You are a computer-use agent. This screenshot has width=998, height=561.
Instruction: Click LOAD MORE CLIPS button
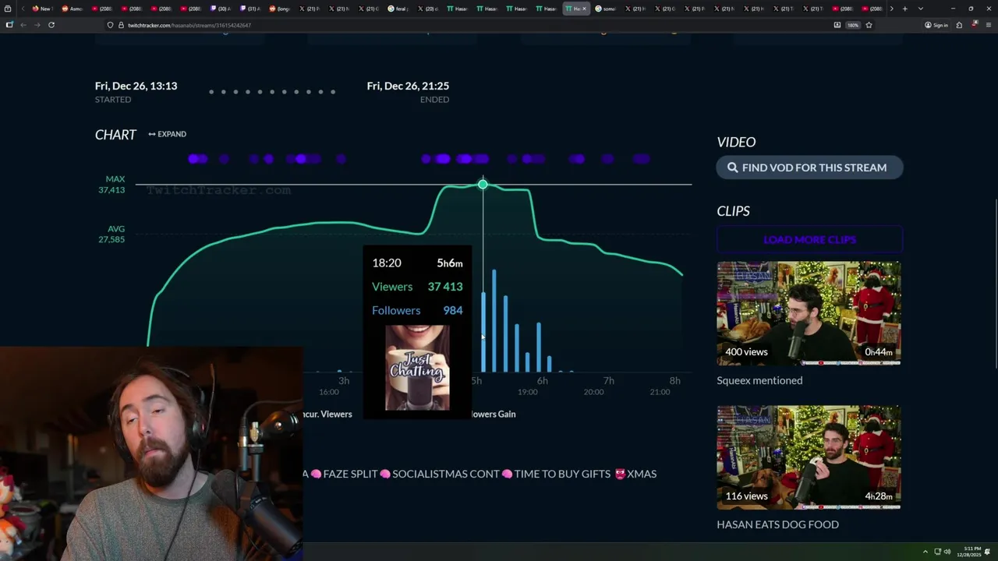(809, 239)
